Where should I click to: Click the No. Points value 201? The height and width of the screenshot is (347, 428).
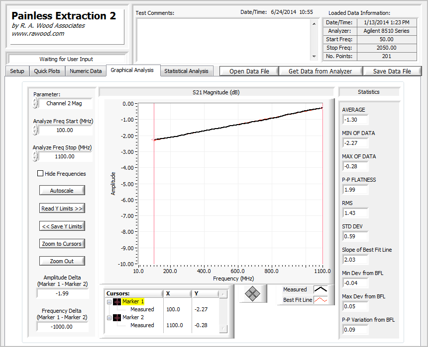387,57
